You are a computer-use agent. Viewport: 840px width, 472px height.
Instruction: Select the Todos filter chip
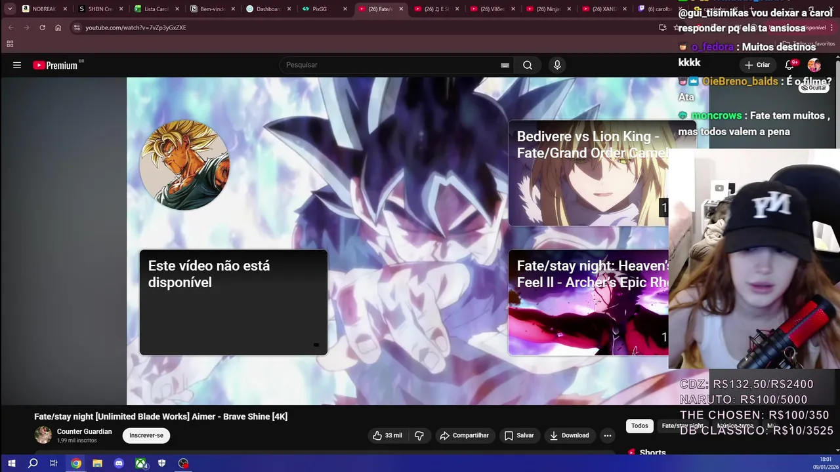[639, 426]
